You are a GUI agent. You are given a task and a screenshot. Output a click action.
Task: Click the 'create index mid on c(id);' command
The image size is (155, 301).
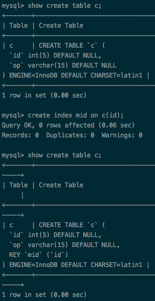point(75,115)
